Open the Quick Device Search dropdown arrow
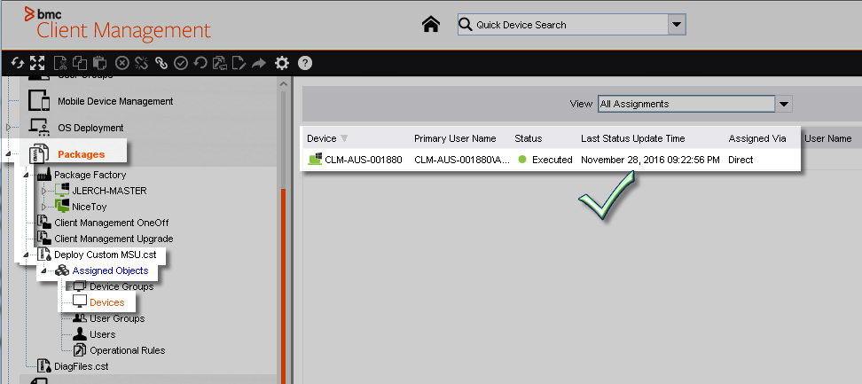The width and height of the screenshot is (862, 384). [x=676, y=25]
